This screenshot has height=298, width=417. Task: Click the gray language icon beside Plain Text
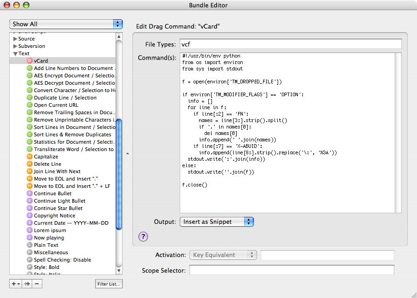click(29, 245)
